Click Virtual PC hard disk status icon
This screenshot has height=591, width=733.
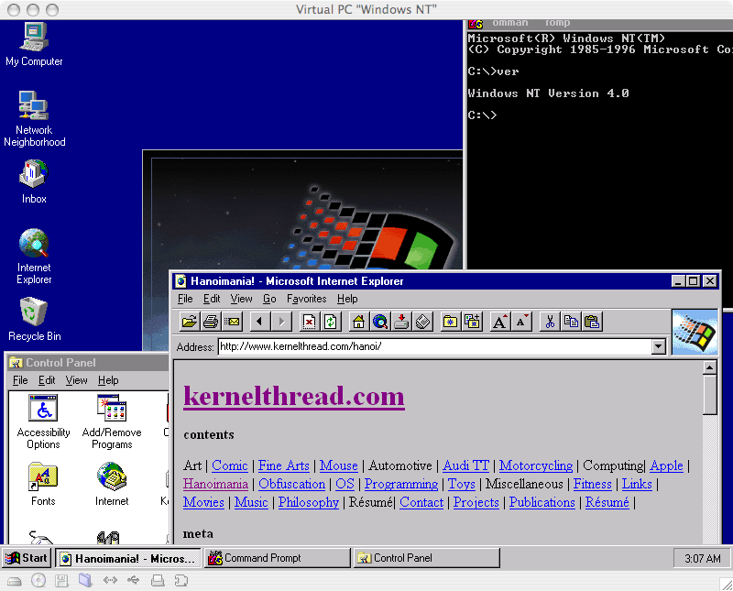pos(15,581)
